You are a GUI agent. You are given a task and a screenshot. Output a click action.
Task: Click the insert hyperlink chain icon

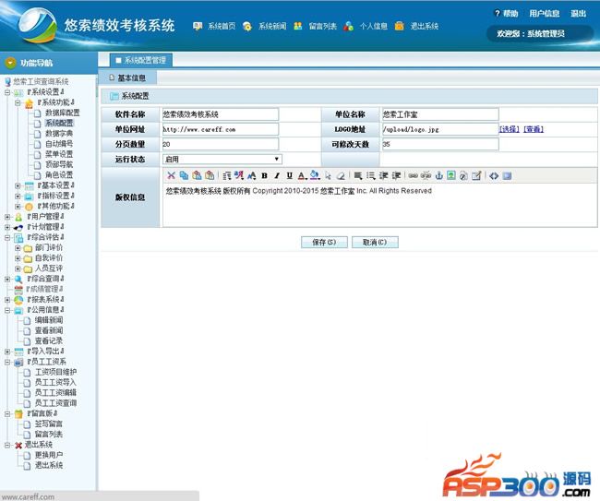click(413, 176)
